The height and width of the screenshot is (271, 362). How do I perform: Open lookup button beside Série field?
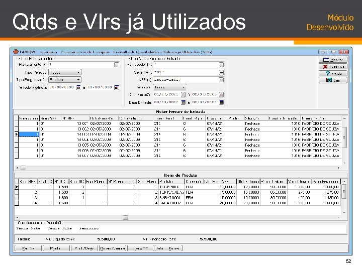(221, 72)
